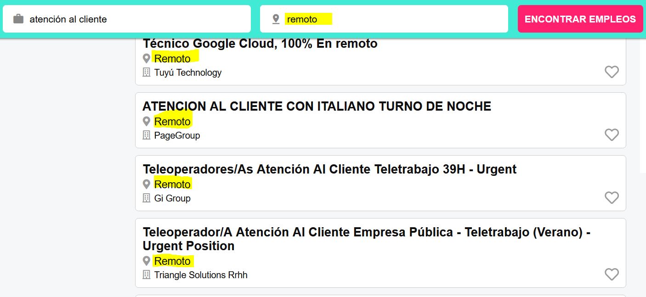The width and height of the screenshot is (646, 297).
Task: Select the 'Gi Group' company name
Action: pos(172,198)
